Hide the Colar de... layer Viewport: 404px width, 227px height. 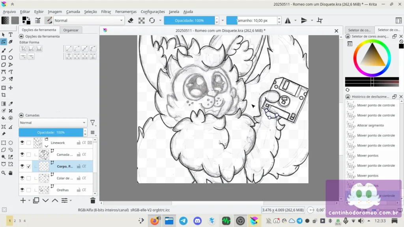click(x=22, y=178)
